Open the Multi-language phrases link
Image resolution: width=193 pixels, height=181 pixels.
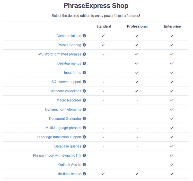[x=63, y=128]
